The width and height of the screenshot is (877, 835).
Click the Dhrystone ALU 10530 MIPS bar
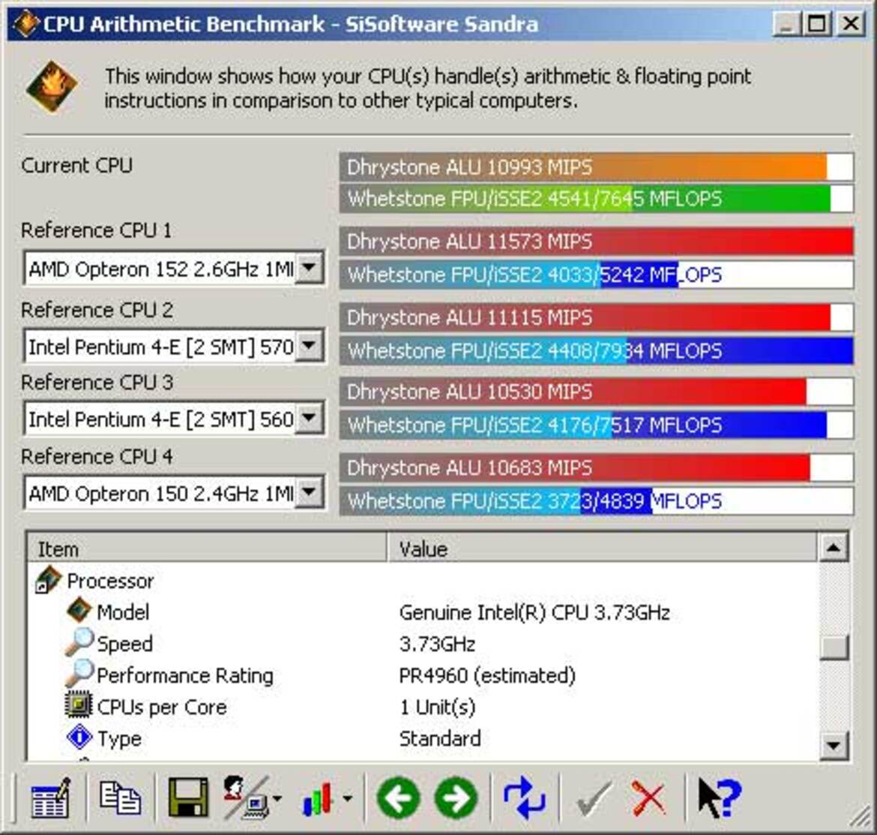click(596, 391)
